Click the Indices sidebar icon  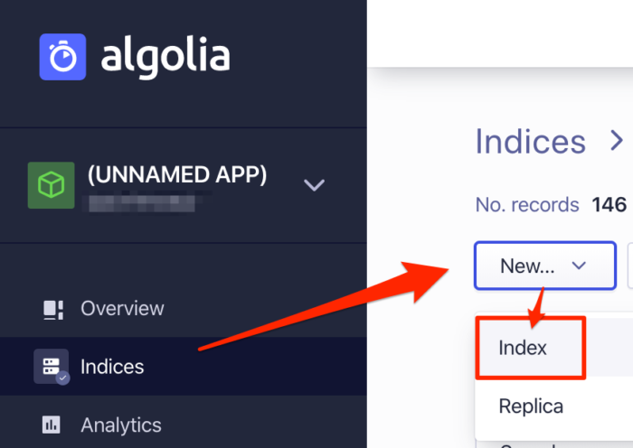pos(52,367)
